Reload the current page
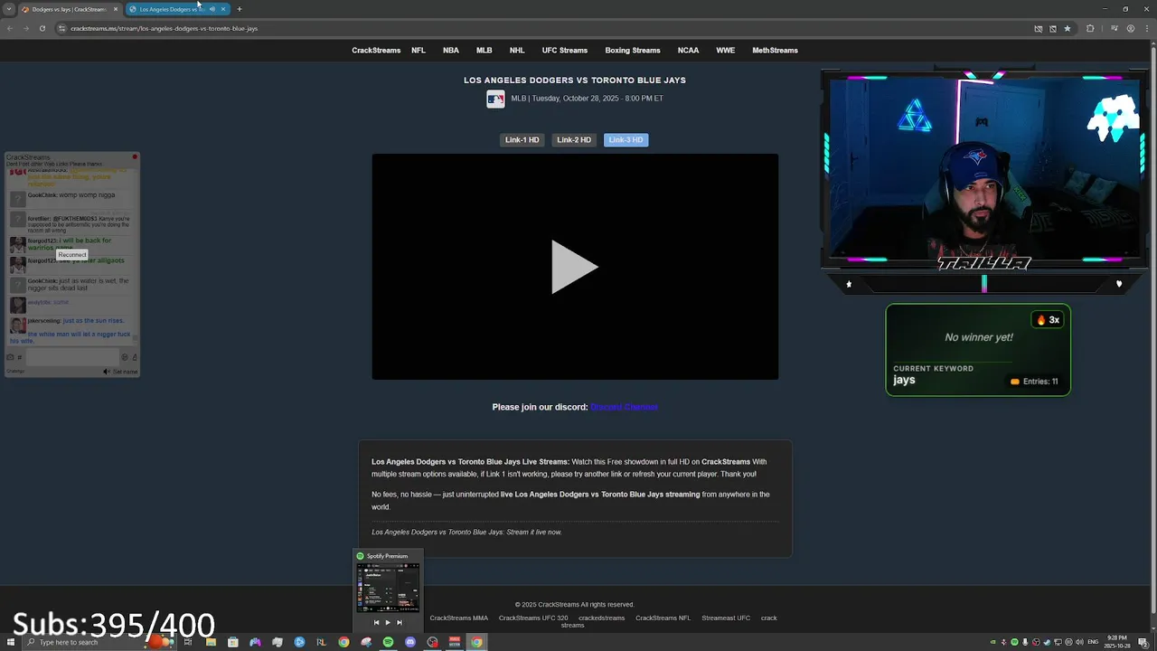Screen dimensions: 1157x651 tap(42, 28)
